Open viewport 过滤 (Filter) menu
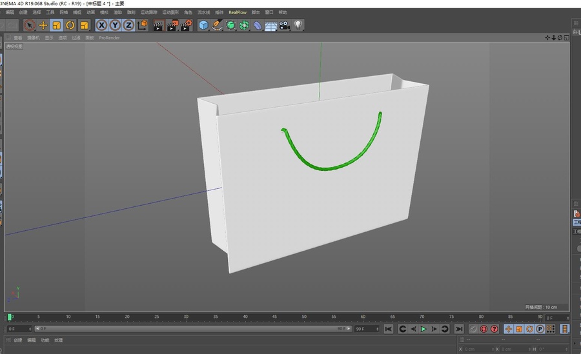The width and height of the screenshot is (581, 354). coord(76,38)
